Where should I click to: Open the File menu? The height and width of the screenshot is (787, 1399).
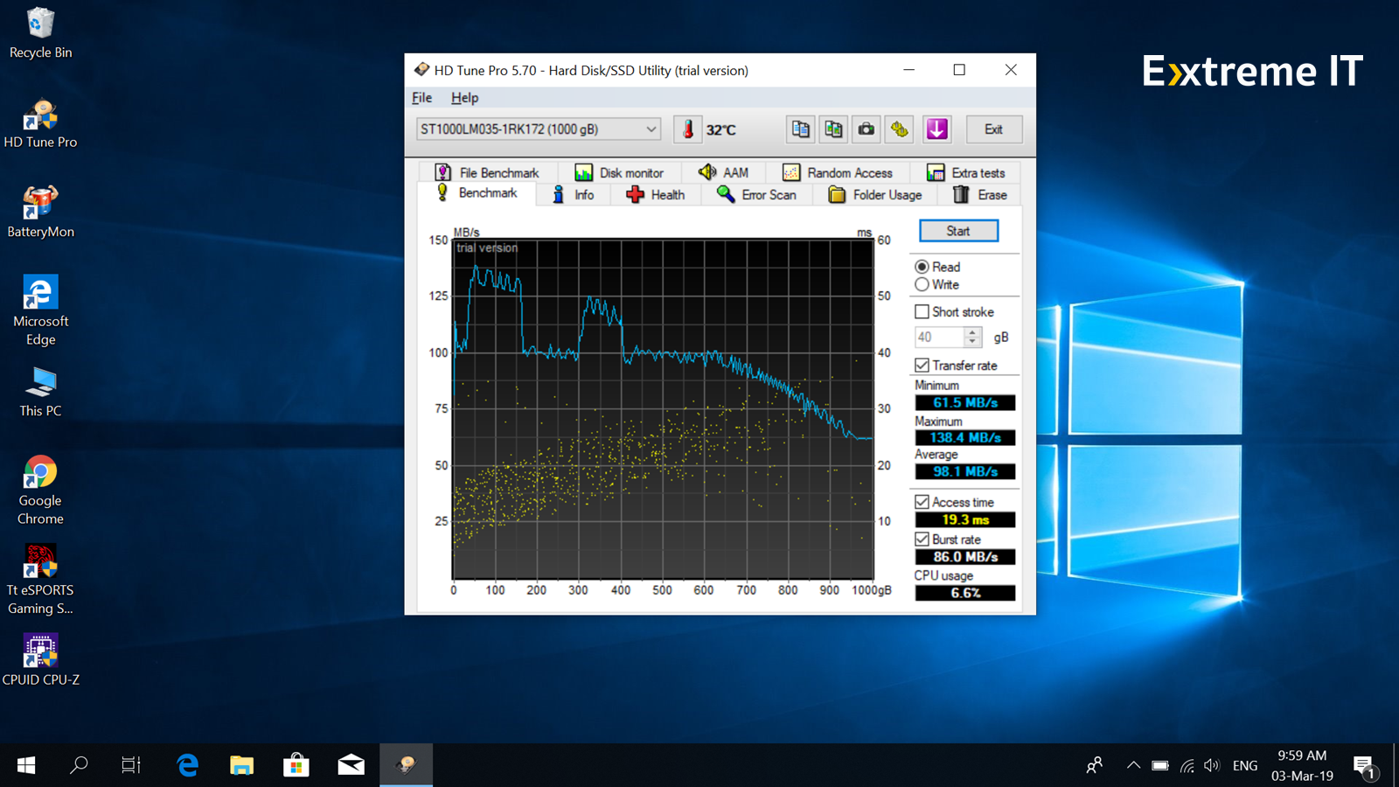(421, 98)
